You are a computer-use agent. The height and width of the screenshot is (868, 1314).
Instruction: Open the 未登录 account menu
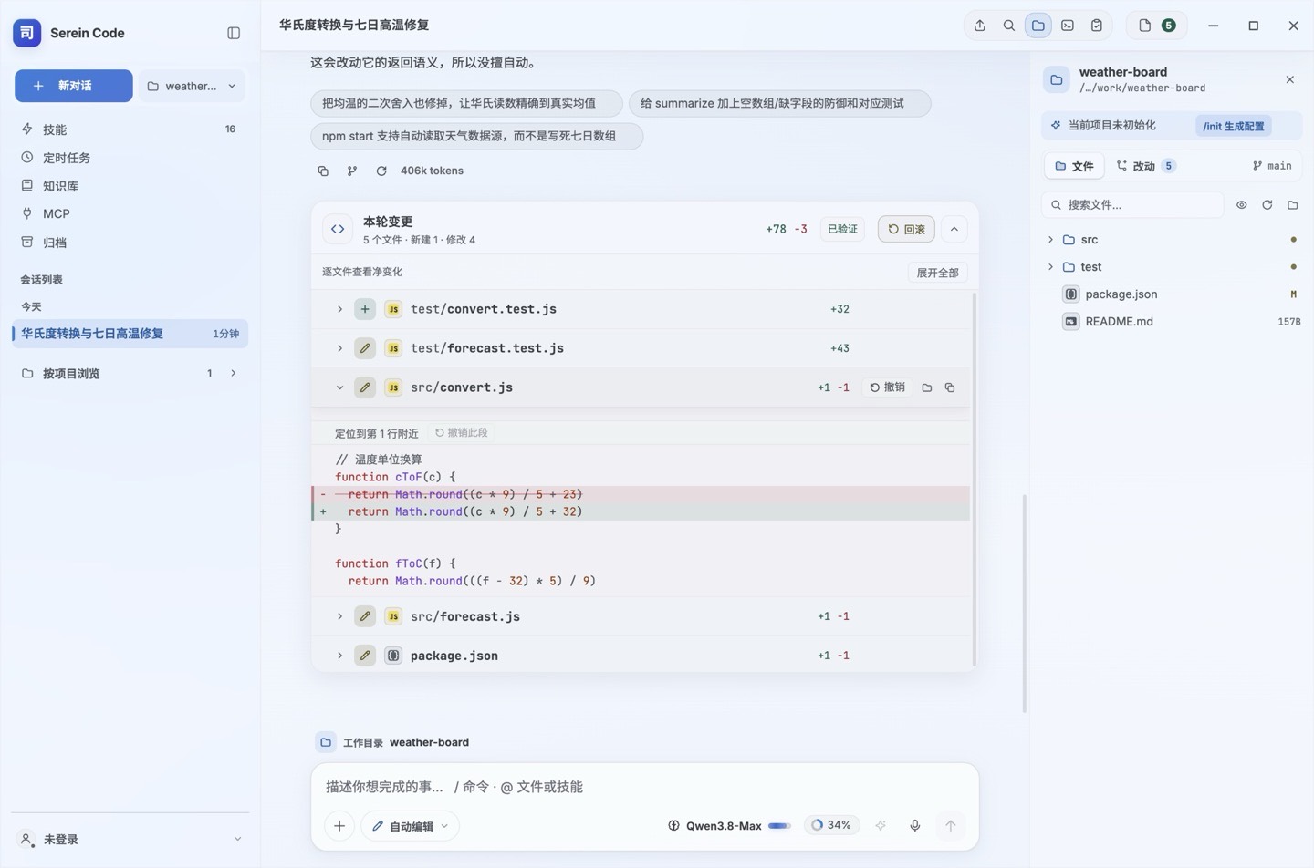(130, 839)
